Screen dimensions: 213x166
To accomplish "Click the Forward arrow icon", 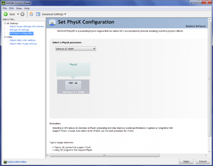I will click(x=23, y=14).
